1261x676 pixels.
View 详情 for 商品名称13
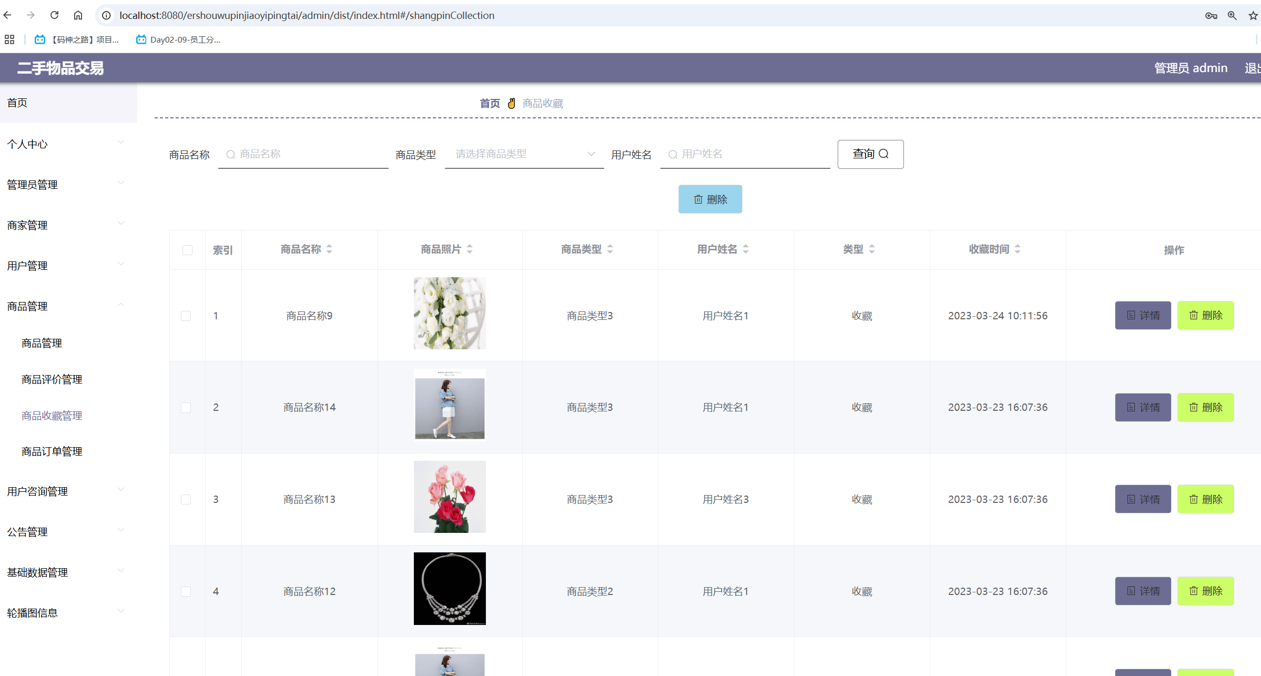pos(1143,499)
